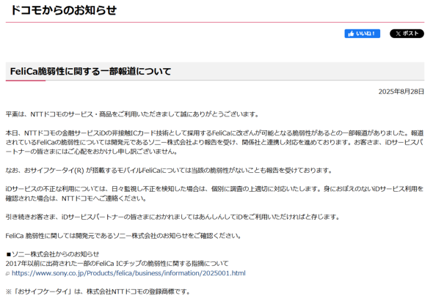
Task: Click the 2025年8月28日 publication date
Action: coord(401,92)
